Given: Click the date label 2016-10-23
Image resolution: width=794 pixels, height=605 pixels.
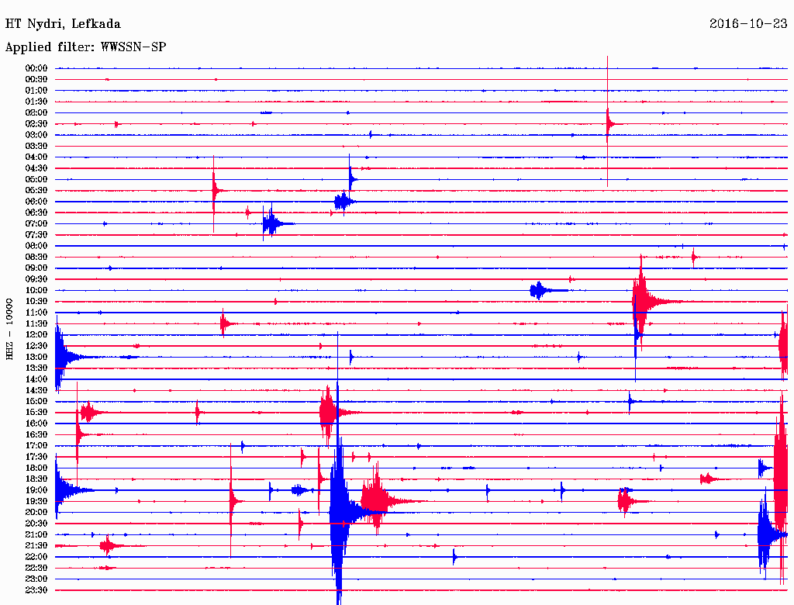Looking at the screenshot, I should 748,23.
